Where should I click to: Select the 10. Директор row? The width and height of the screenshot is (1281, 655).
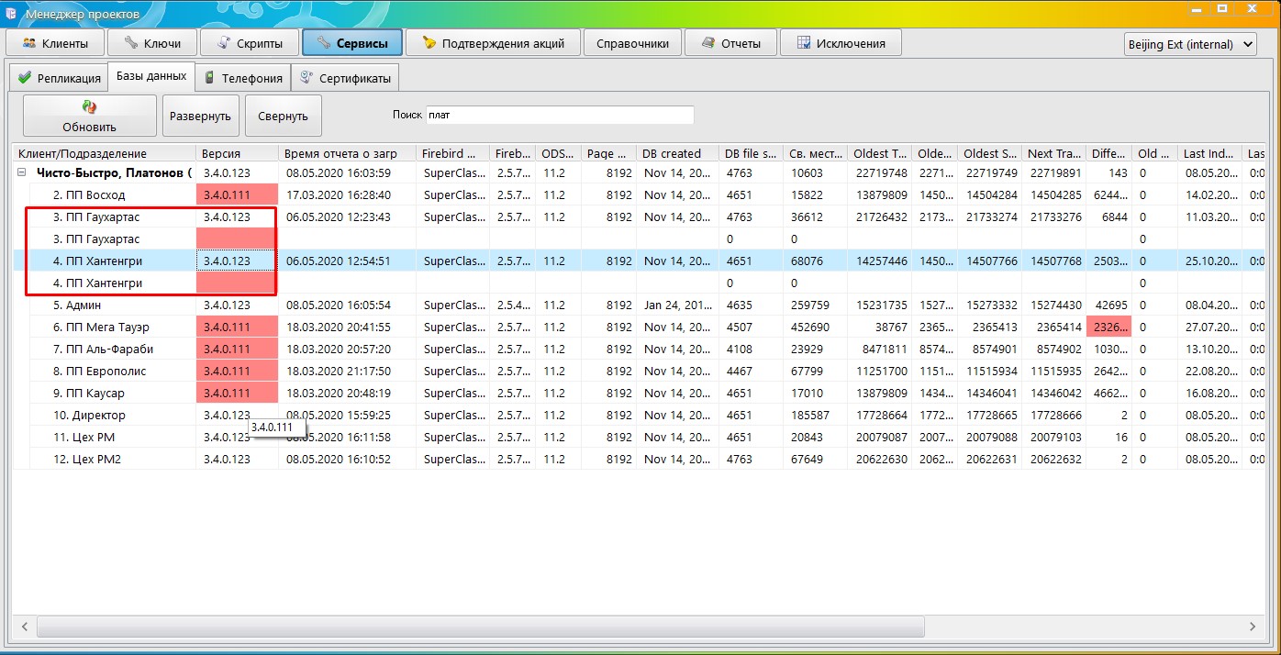(639, 415)
